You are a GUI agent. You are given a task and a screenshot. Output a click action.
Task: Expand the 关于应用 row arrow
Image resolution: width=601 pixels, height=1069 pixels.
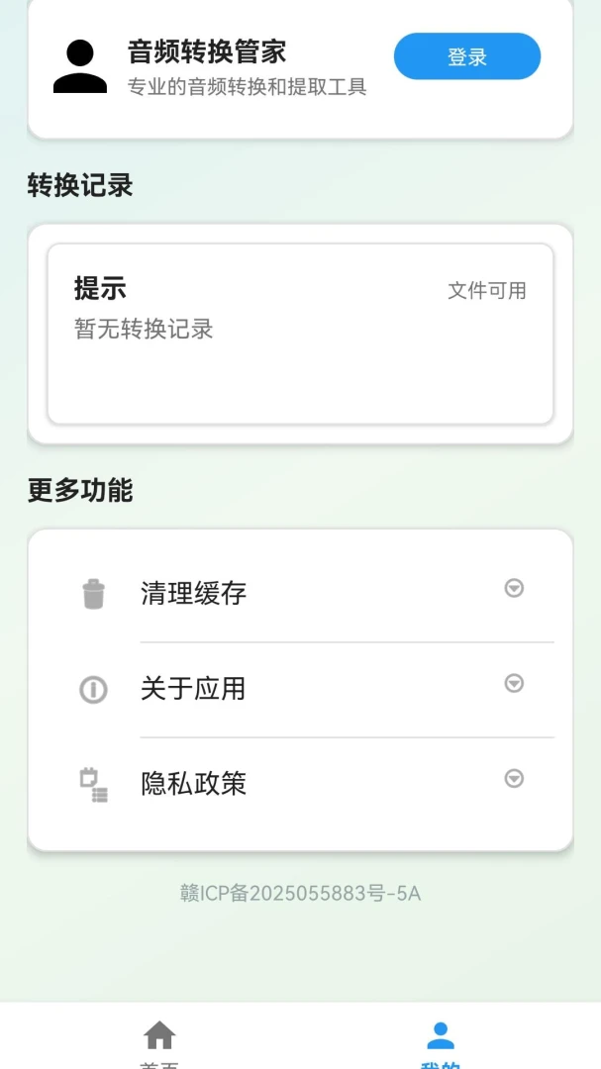(x=514, y=683)
